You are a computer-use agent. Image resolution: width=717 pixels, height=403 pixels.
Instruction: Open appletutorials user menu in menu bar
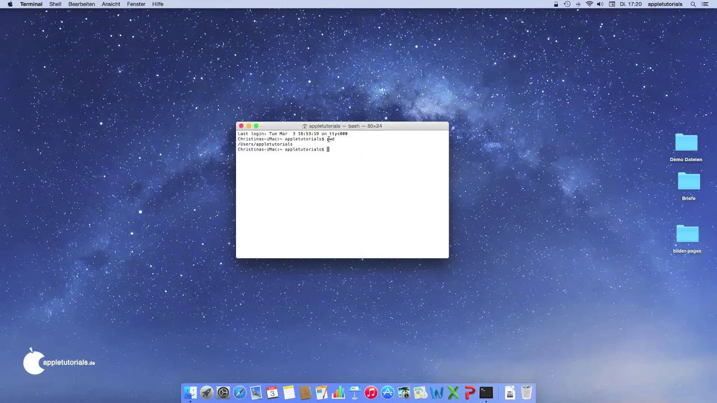[x=665, y=4]
